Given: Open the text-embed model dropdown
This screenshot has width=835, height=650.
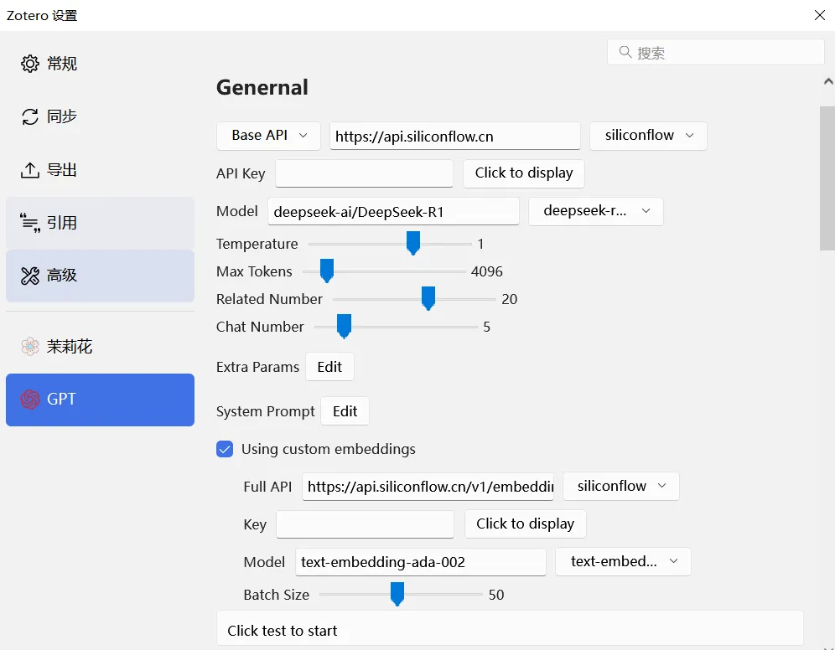Looking at the screenshot, I should 623,561.
